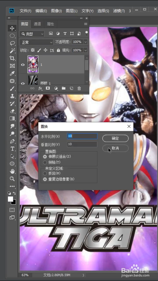Select the Smudge tool

coord(12,126)
